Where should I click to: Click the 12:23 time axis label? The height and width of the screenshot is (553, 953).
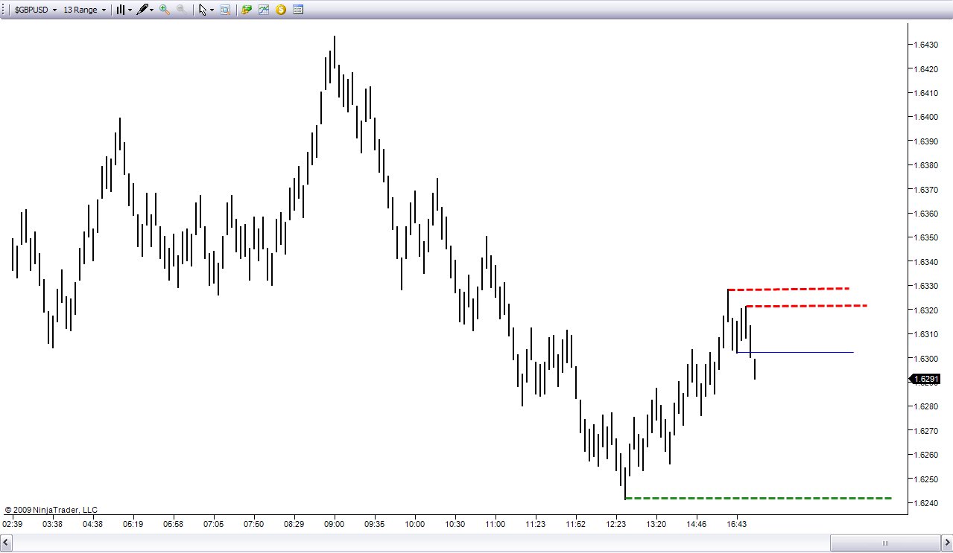(616, 524)
